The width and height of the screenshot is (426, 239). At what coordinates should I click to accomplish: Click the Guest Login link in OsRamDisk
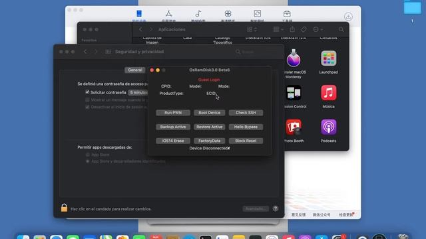pyautogui.click(x=208, y=80)
